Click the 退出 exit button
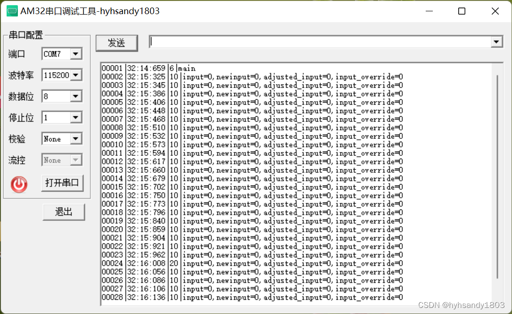Image resolution: width=512 pixels, height=314 pixels. tap(64, 212)
